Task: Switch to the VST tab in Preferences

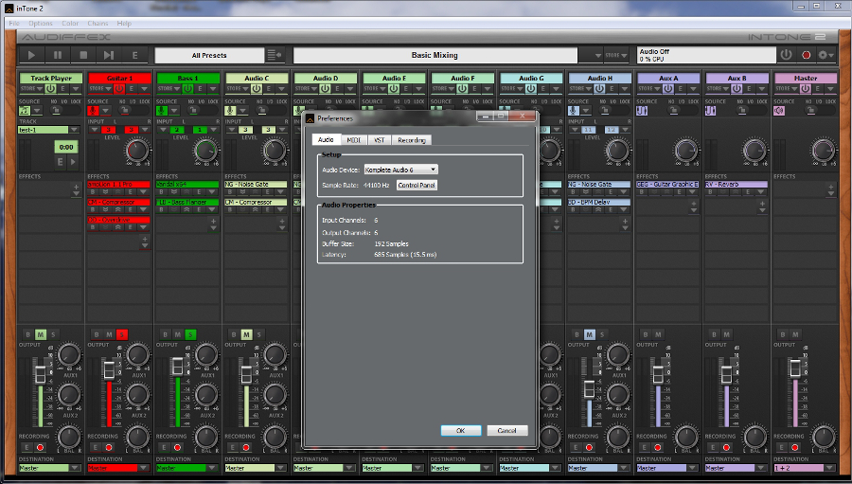Action: 380,140
